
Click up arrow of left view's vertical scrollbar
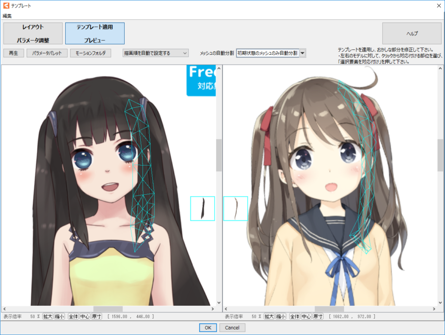(x=219, y=68)
